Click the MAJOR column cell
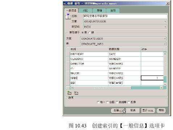The width and height of the screenshot is (173, 130). (x=89, y=73)
